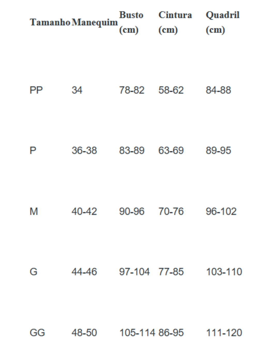Click the Manequim column header
The width and height of the screenshot is (279, 348).
click(x=95, y=22)
